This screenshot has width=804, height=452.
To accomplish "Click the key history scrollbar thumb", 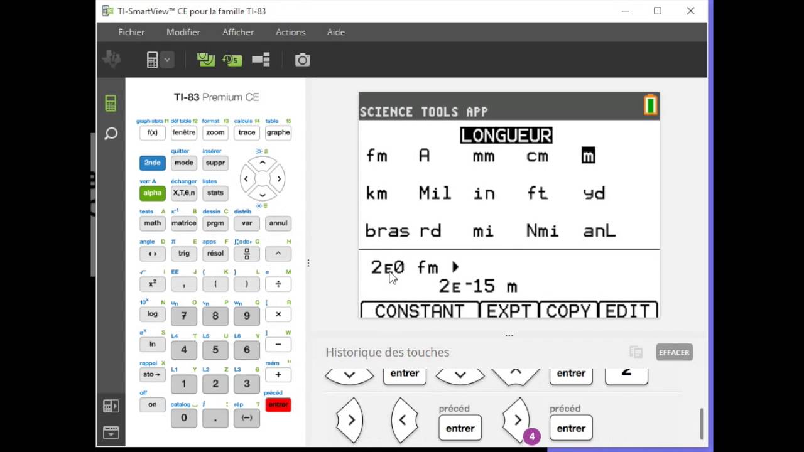I will 702,424.
